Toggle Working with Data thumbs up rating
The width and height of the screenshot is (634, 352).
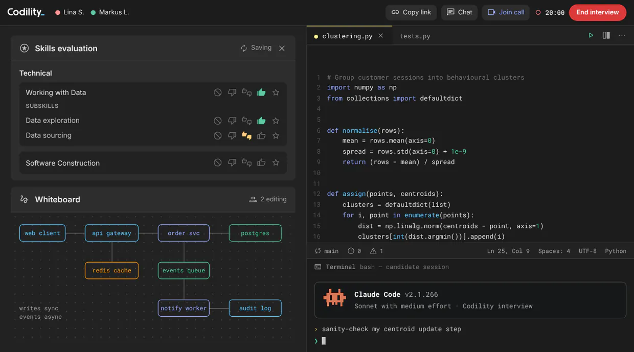point(261,92)
